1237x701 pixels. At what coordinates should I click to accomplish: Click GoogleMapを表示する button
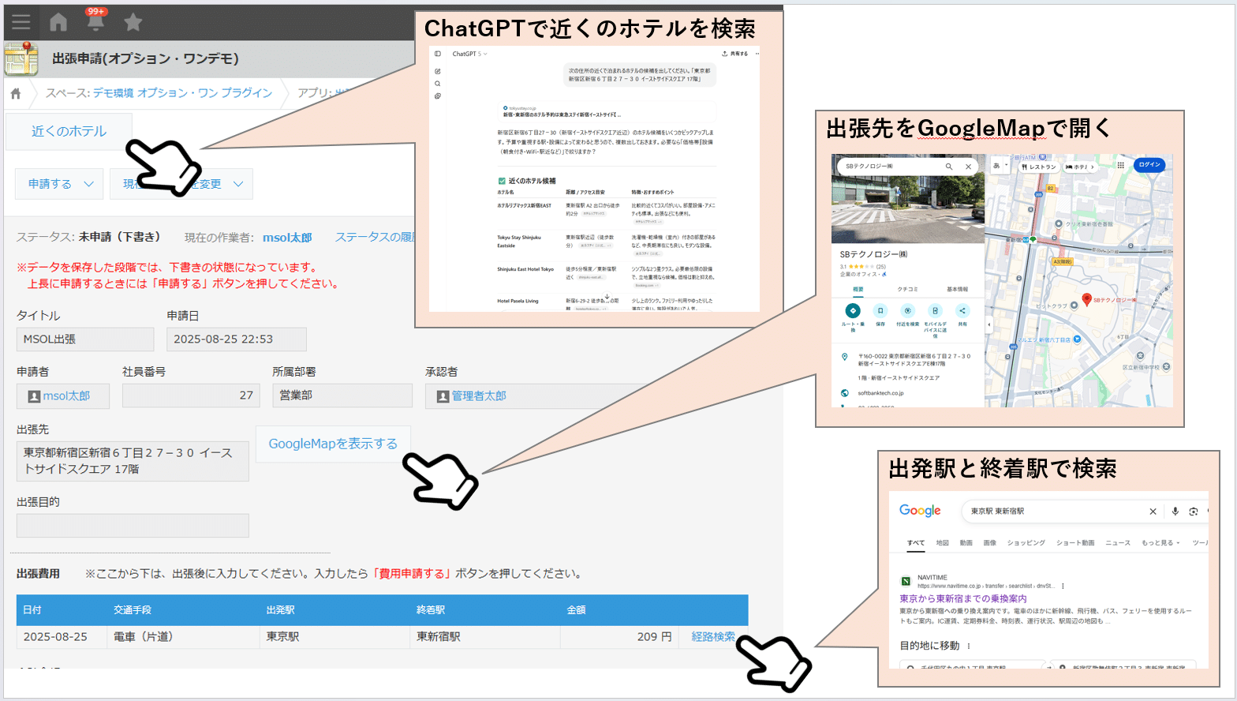pyautogui.click(x=333, y=444)
